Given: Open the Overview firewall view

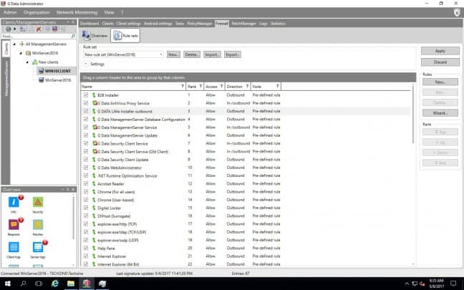Looking at the screenshot, I should (95, 36).
